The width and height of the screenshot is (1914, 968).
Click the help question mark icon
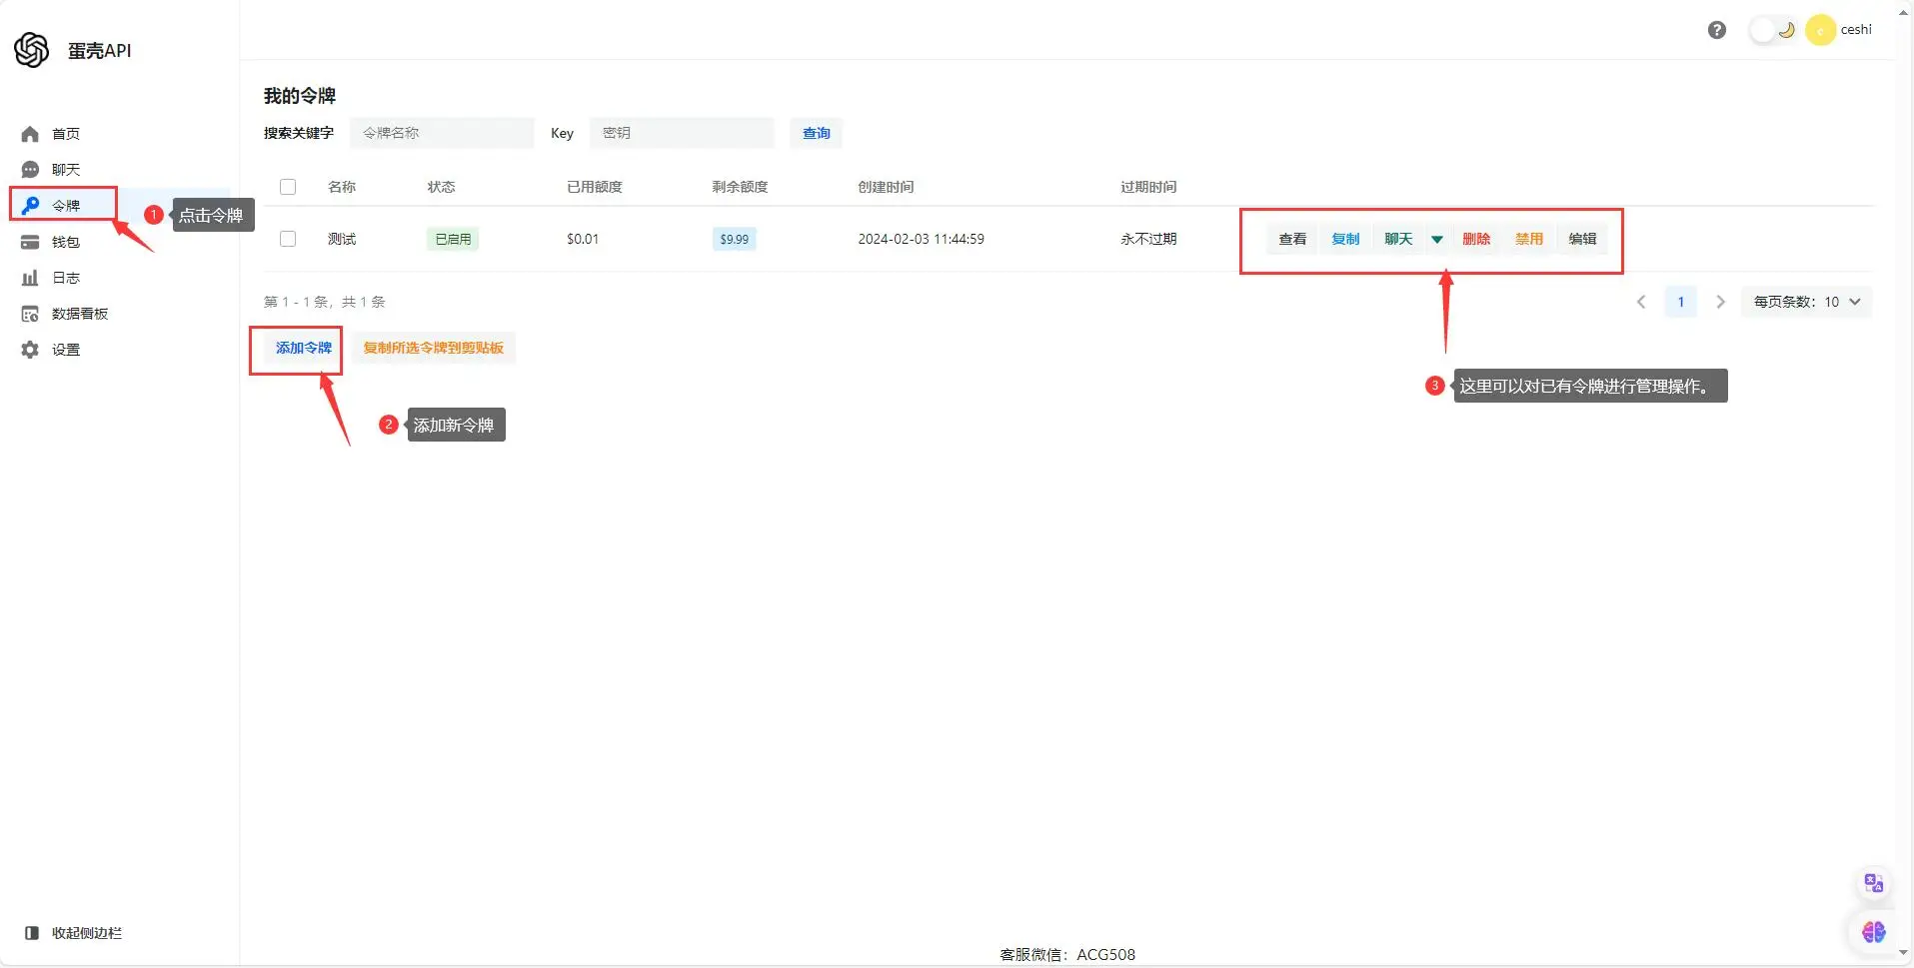pos(1716,30)
